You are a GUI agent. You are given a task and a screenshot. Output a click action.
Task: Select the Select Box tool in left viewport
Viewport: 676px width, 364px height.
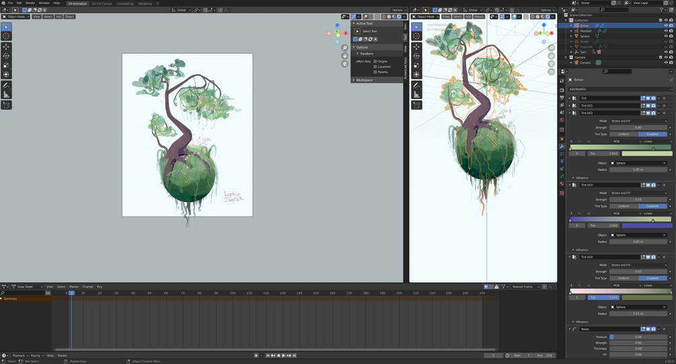click(6, 27)
